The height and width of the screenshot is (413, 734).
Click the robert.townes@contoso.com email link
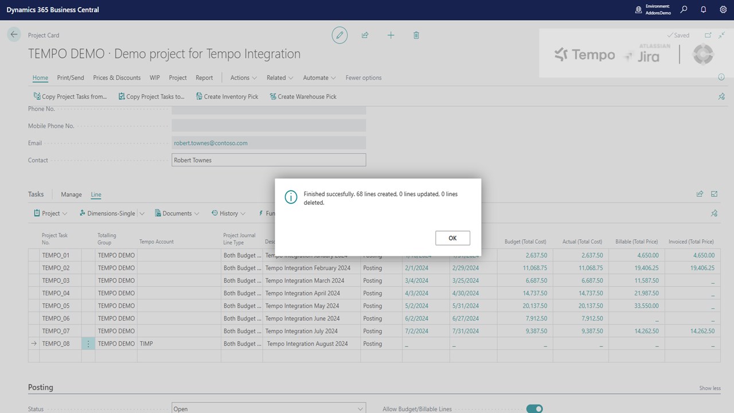tap(210, 143)
